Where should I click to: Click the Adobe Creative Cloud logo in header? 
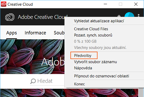click(x=10, y=17)
